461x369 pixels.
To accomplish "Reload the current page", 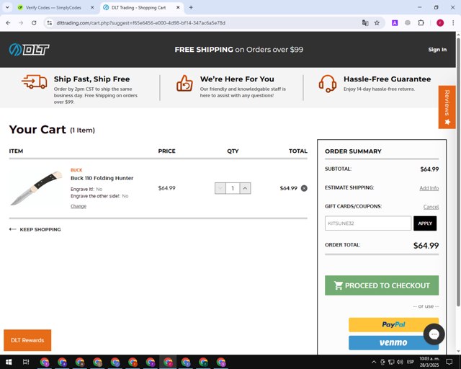I will [34, 23].
